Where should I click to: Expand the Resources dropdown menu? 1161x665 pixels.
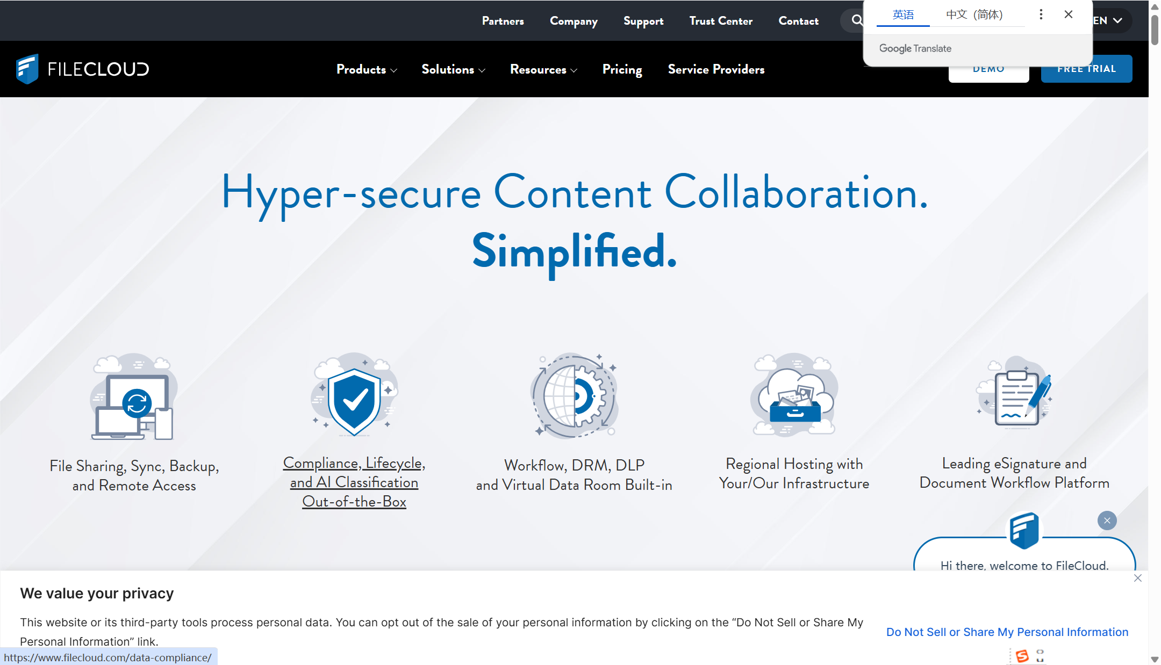[x=543, y=69]
